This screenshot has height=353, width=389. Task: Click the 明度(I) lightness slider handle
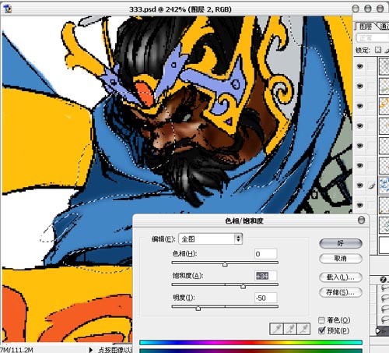198,308
